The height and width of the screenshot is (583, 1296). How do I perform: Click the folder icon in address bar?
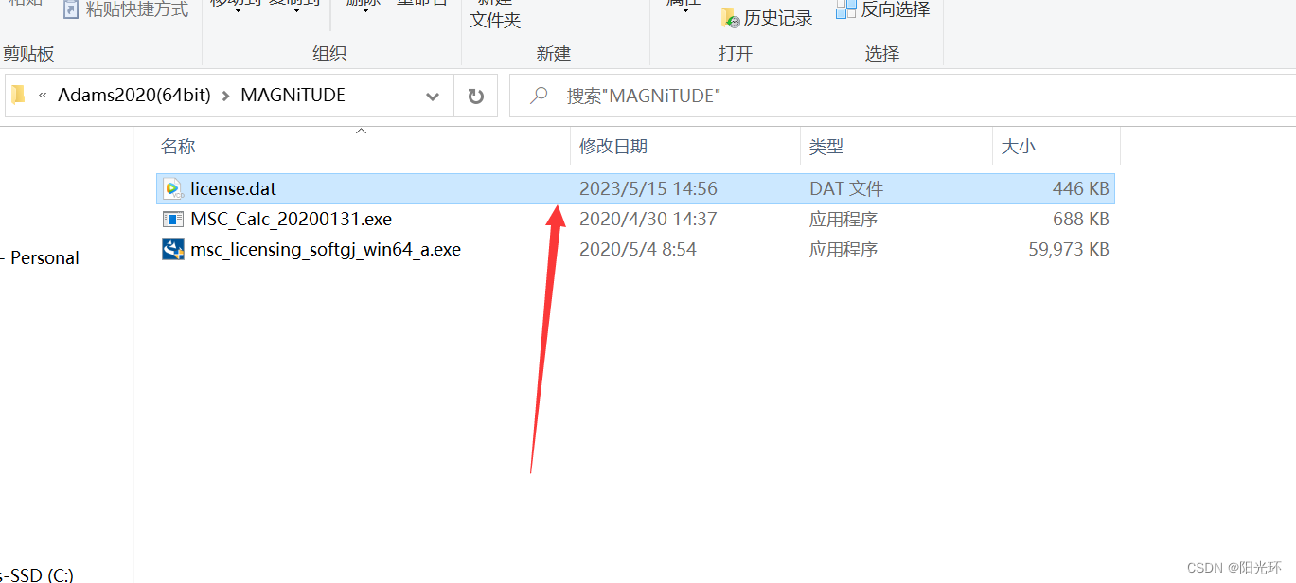tap(18, 95)
